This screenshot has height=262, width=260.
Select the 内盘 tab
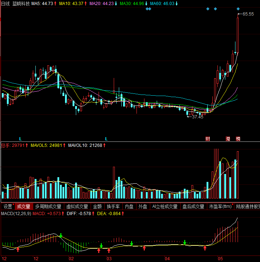pos(129,207)
